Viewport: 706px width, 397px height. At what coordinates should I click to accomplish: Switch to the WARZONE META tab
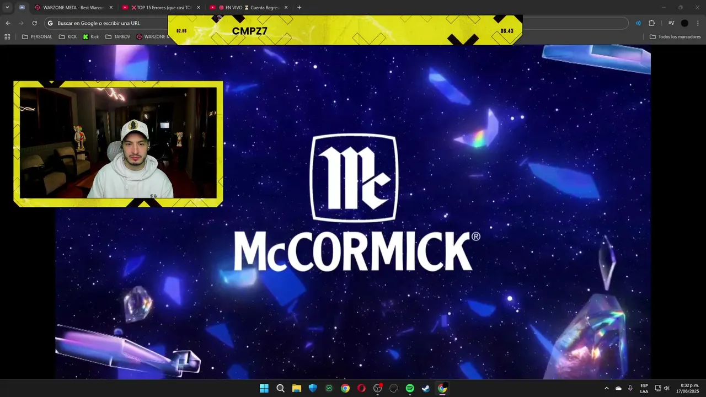73,8
